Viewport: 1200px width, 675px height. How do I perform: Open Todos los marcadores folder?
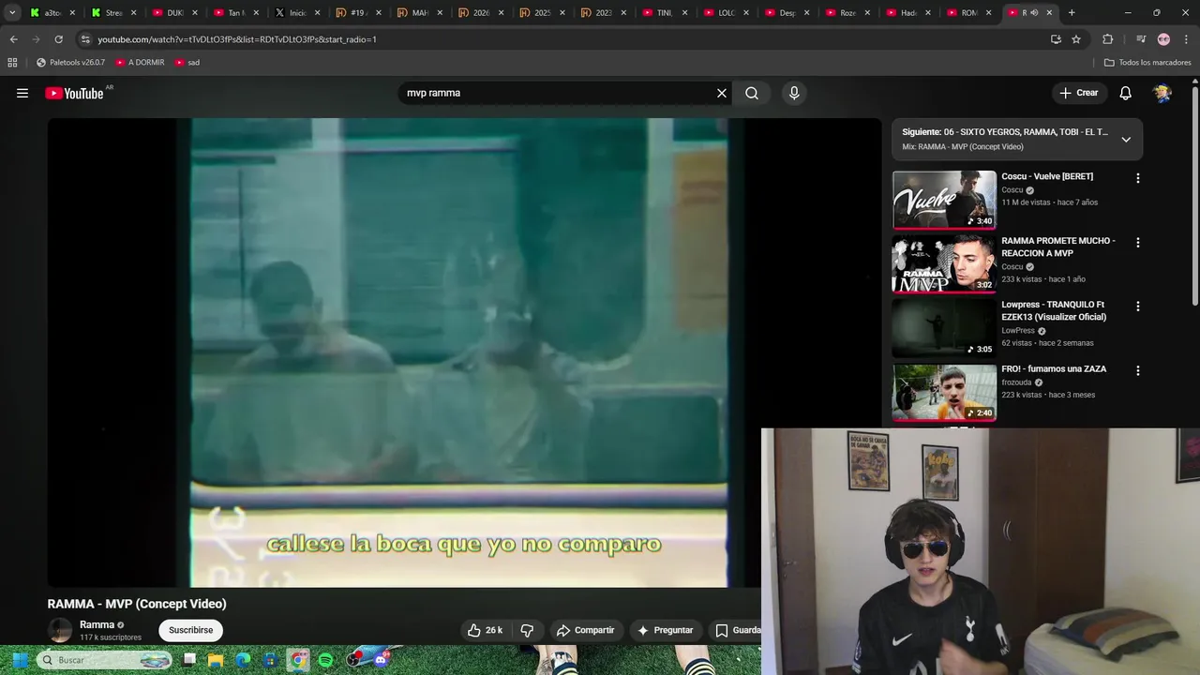[x=1147, y=62]
